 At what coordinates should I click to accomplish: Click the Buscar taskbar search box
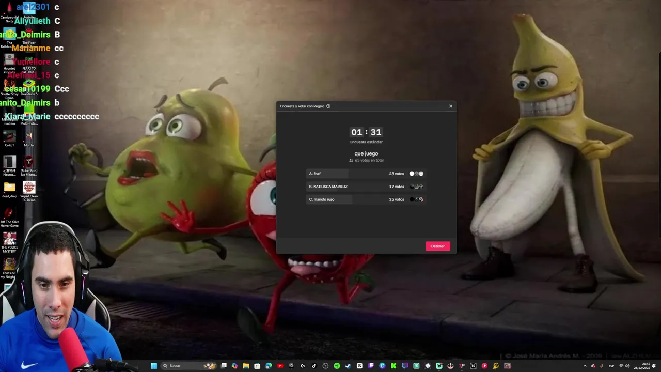[188, 366]
